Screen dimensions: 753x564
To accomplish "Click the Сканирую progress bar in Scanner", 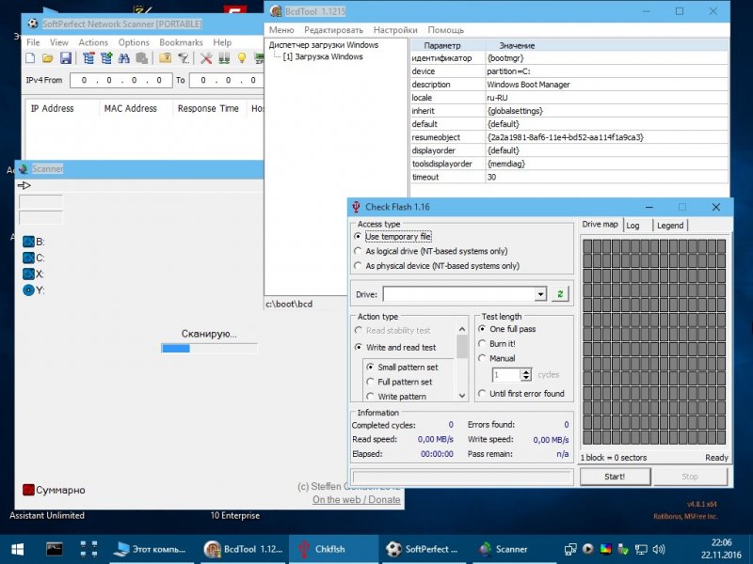I will (209, 349).
